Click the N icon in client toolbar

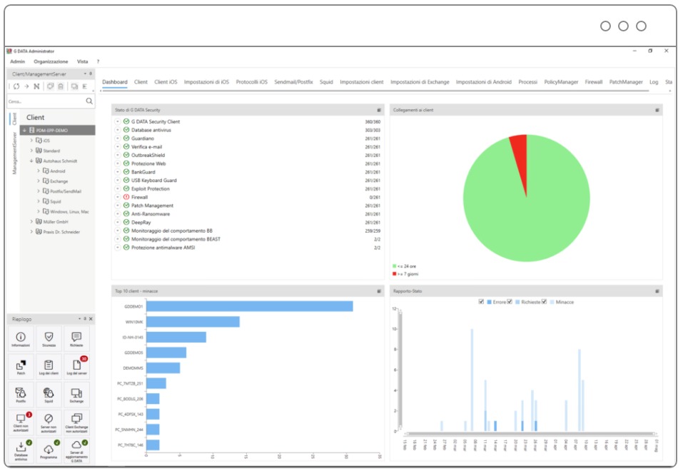coord(36,86)
